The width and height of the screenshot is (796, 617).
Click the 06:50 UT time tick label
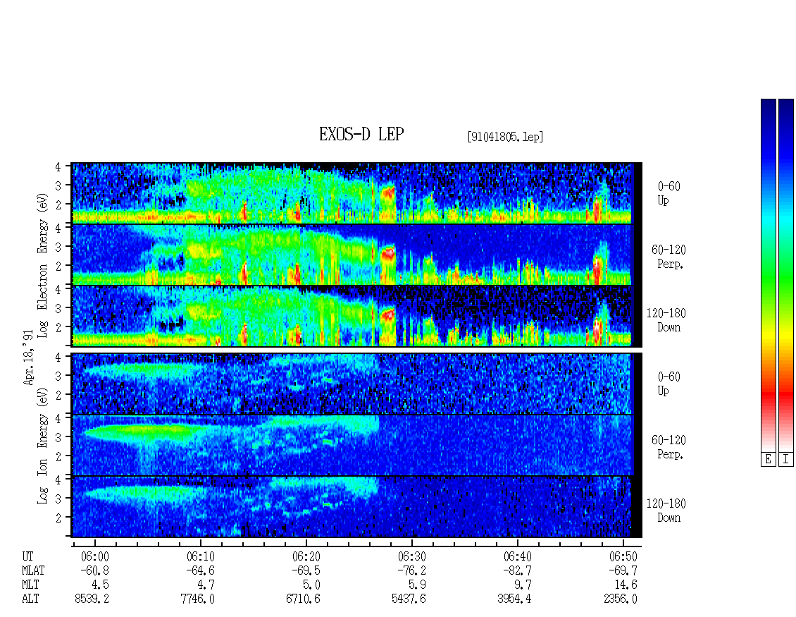coord(623,556)
